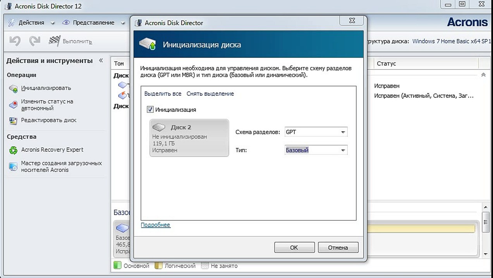This screenshot has width=493, height=278.
Task: Click the checkered flag Execute icon
Action: (54, 41)
